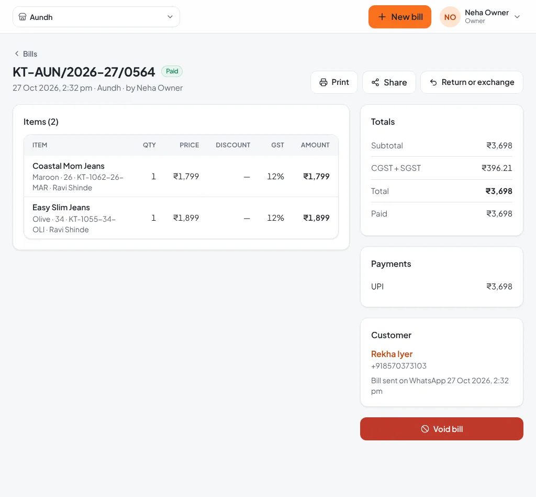This screenshot has height=497, width=536.
Task: Click the bold ₹1,799 amount cell
Action: point(316,176)
